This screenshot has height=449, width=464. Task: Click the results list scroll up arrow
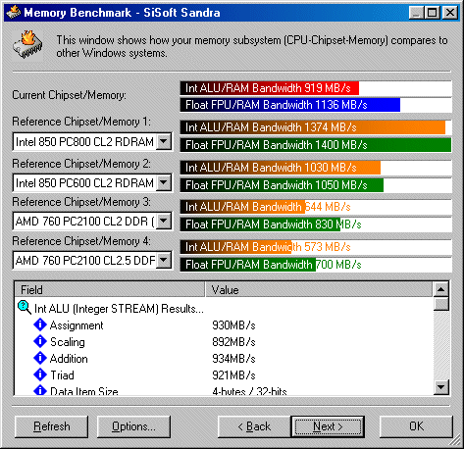click(441, 289)
